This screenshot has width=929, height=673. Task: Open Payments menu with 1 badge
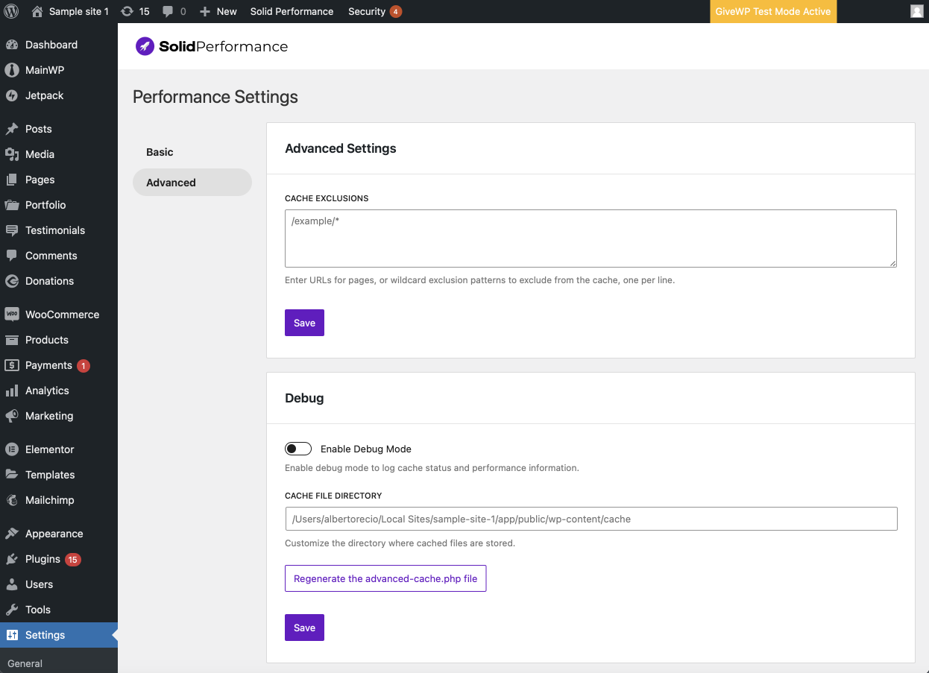(59, 365)
